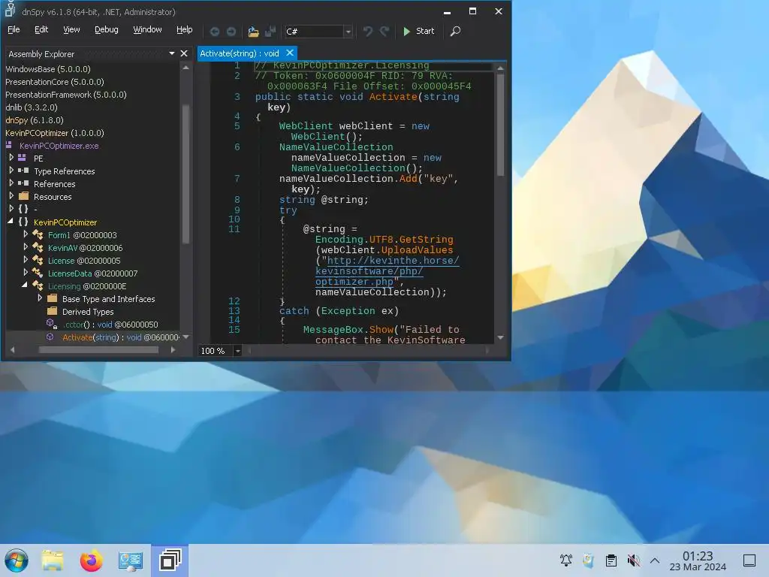
Task: Select WindowsBase (5.0.0.0) assembly
Action: tap(48, 69)
